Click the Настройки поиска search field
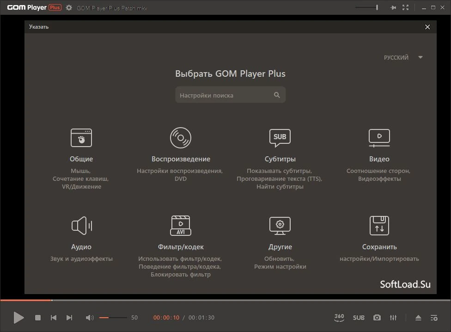Image resolution: width=451 pixels, height=332 pixels. (x=231, y=95)
